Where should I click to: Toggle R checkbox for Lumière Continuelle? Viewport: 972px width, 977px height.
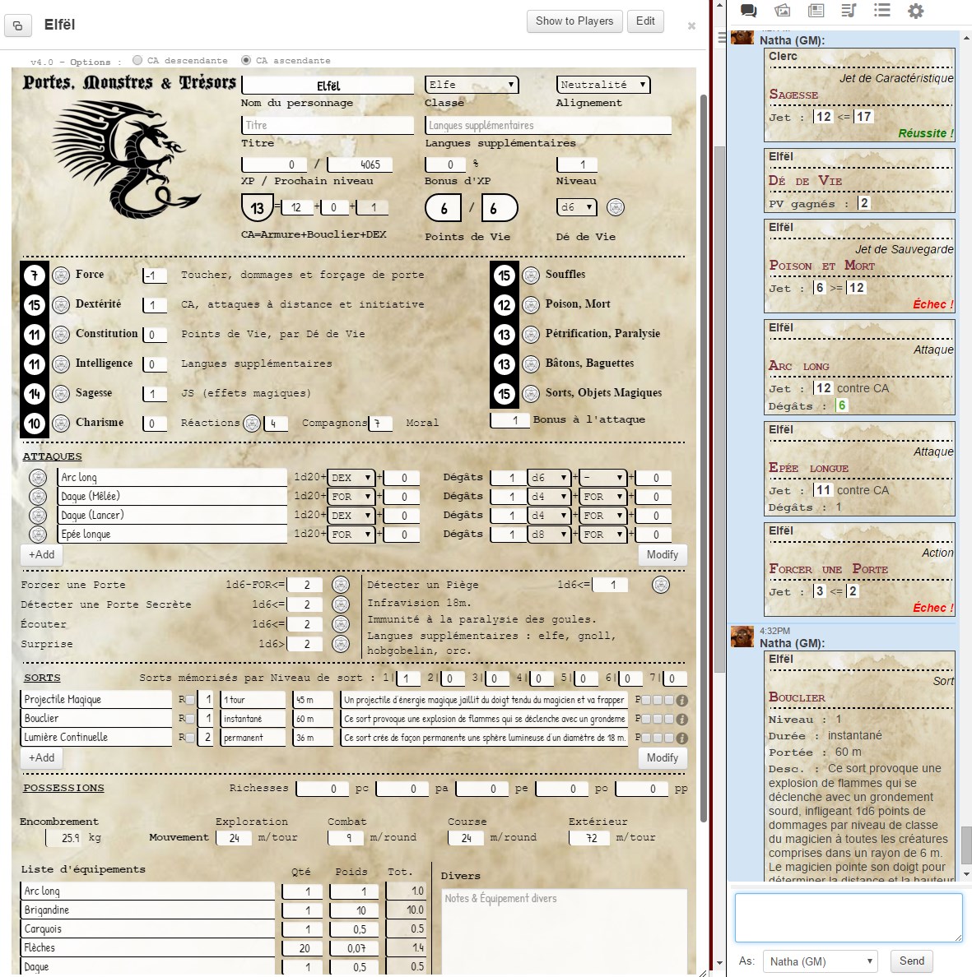pyautogui.click(x=190, y=738)
